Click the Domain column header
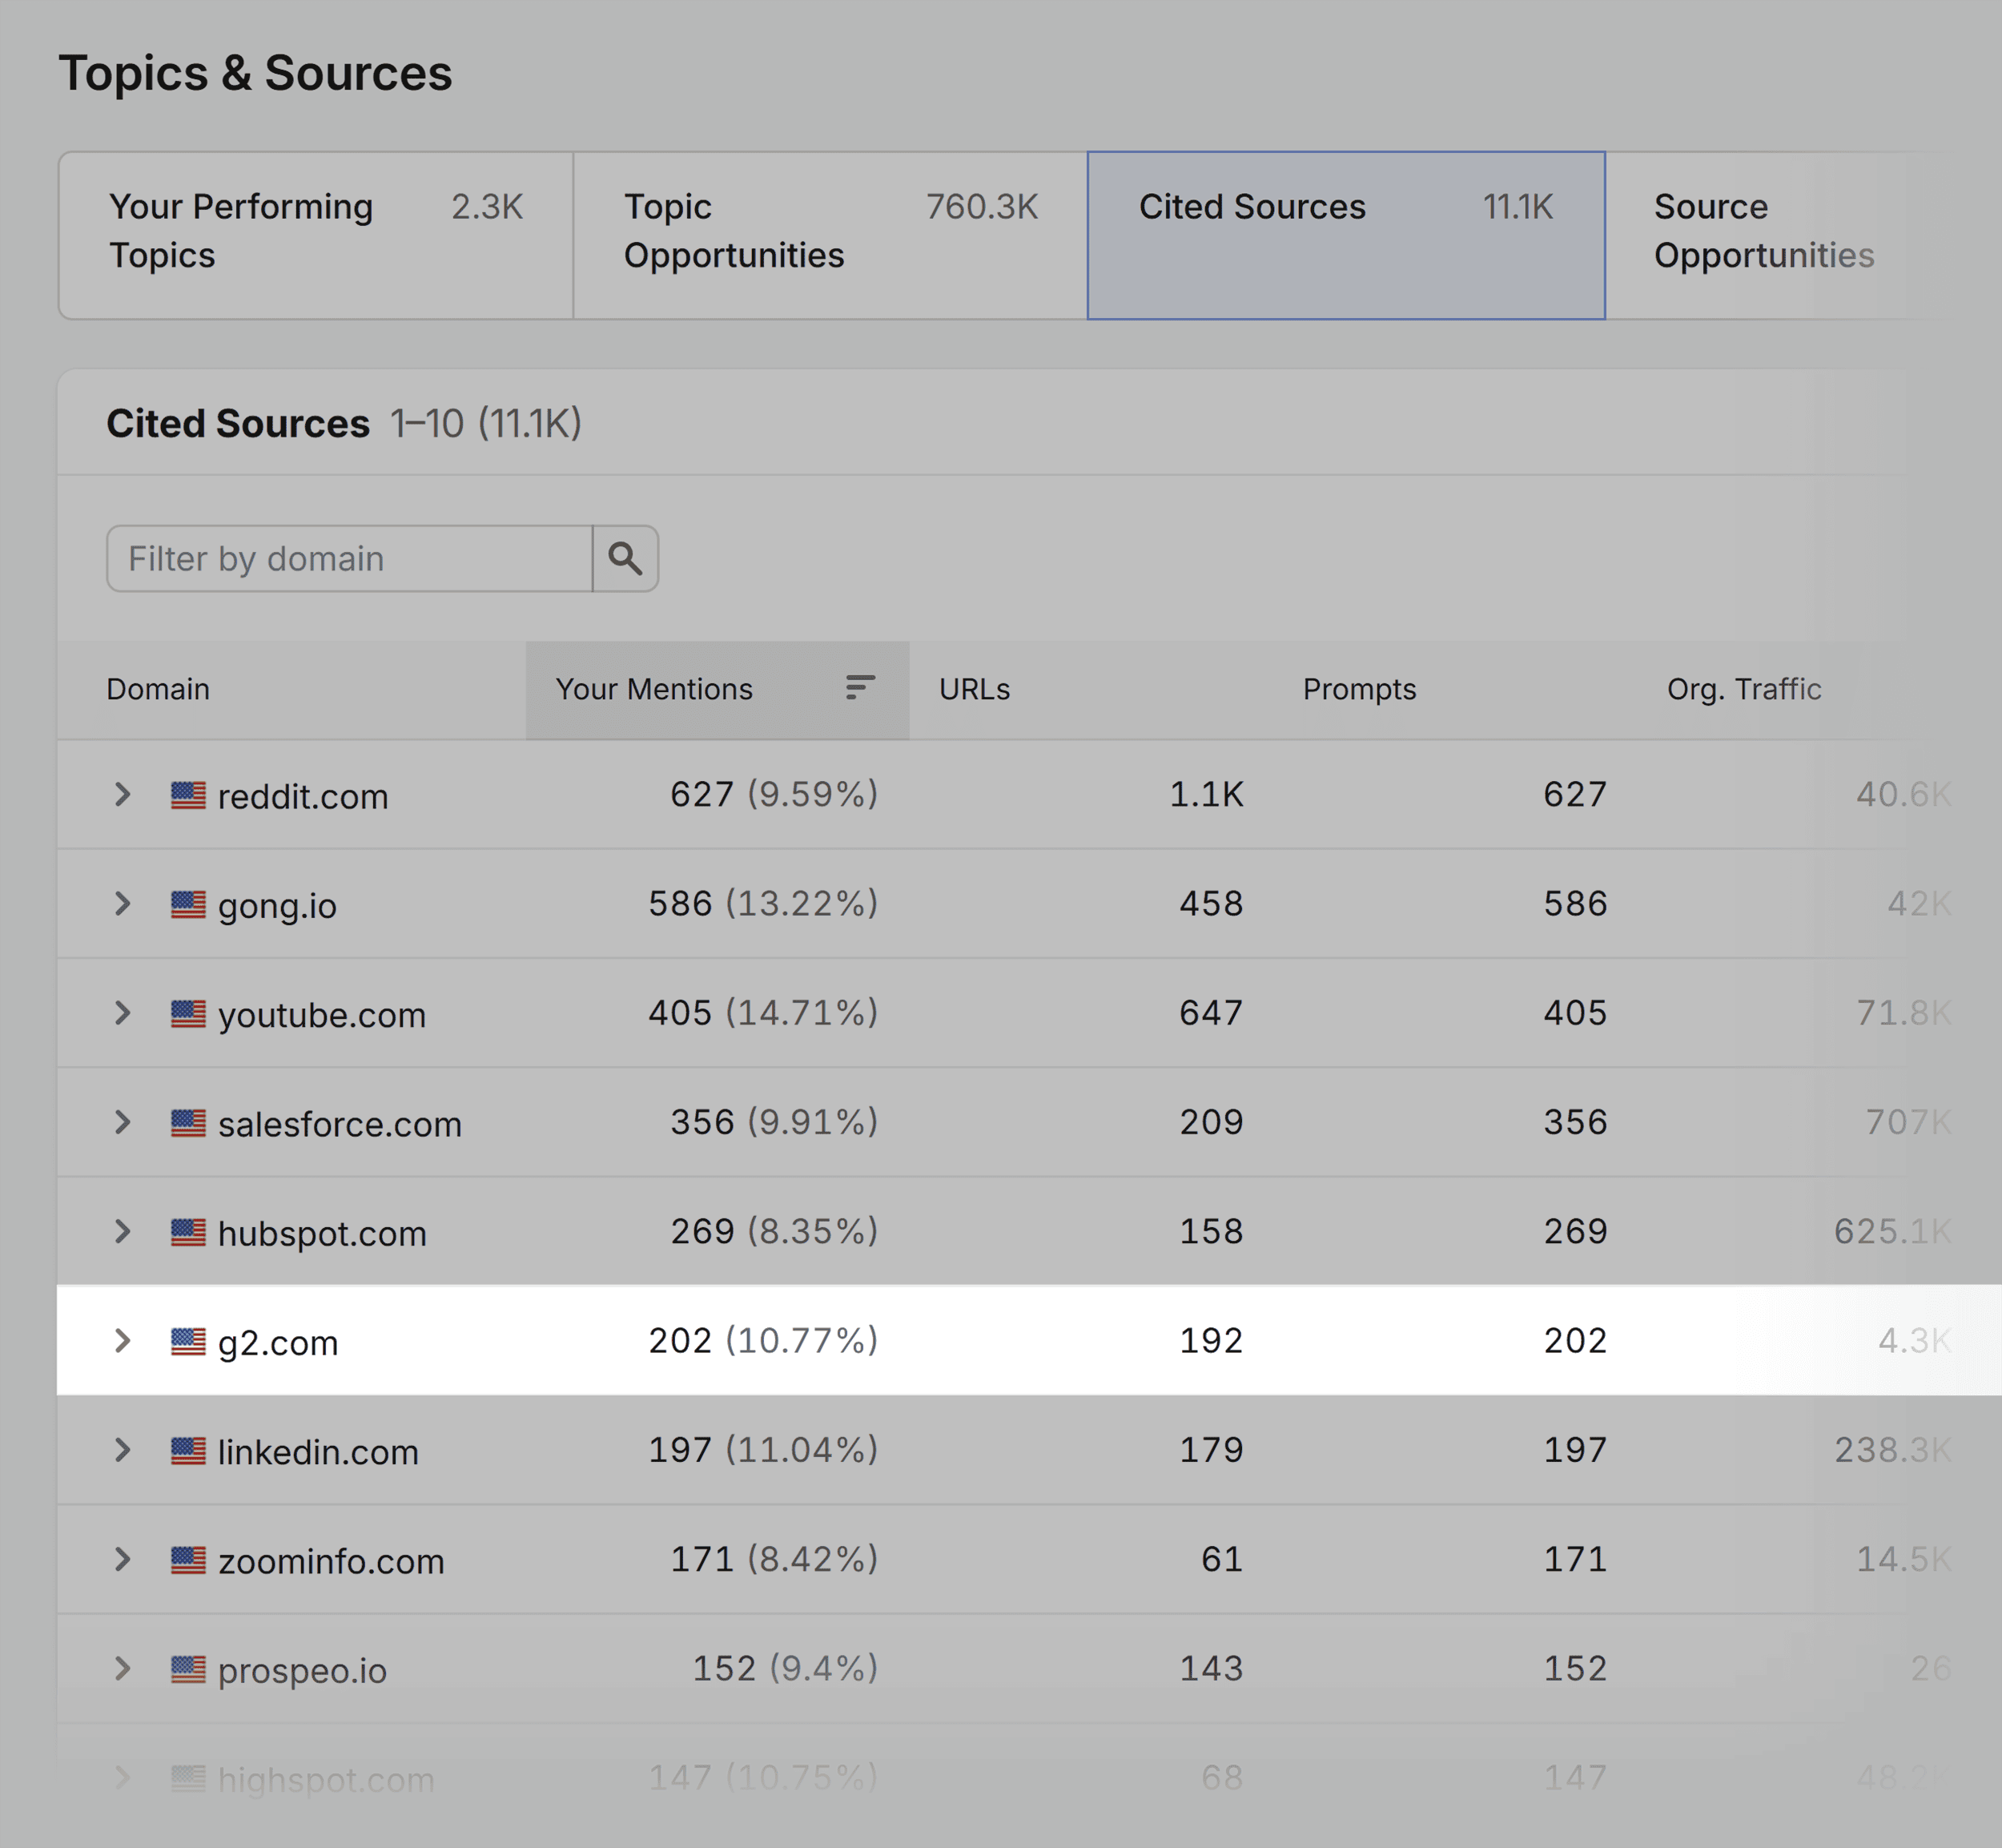Screen dimensions: 2002x1848 tap(158, 689)
